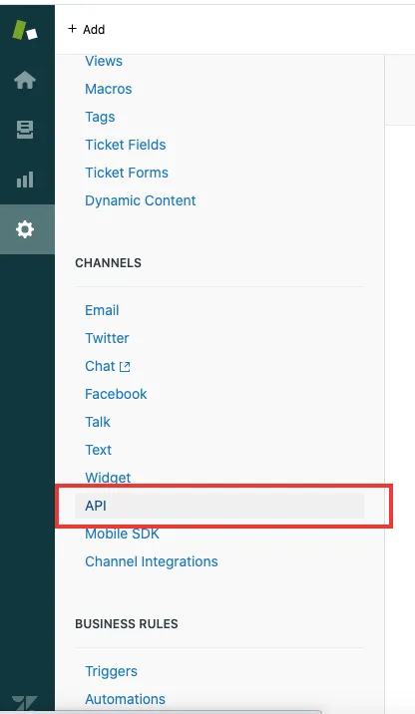Open Triggers under Business Rules
The image size is (415, 714).
point(111,672)
